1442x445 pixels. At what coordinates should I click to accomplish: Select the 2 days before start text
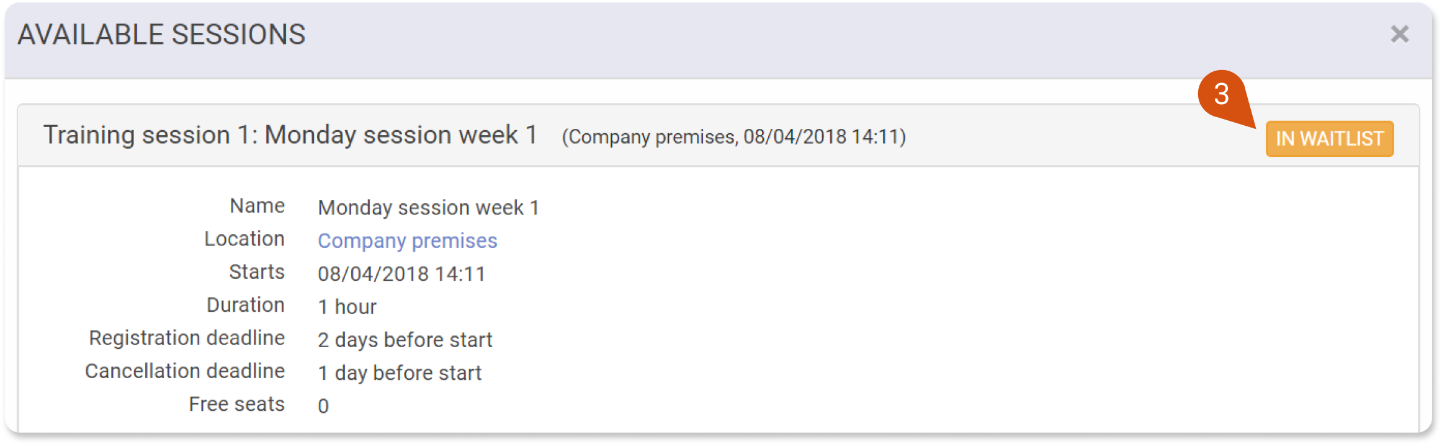(405, 340)
